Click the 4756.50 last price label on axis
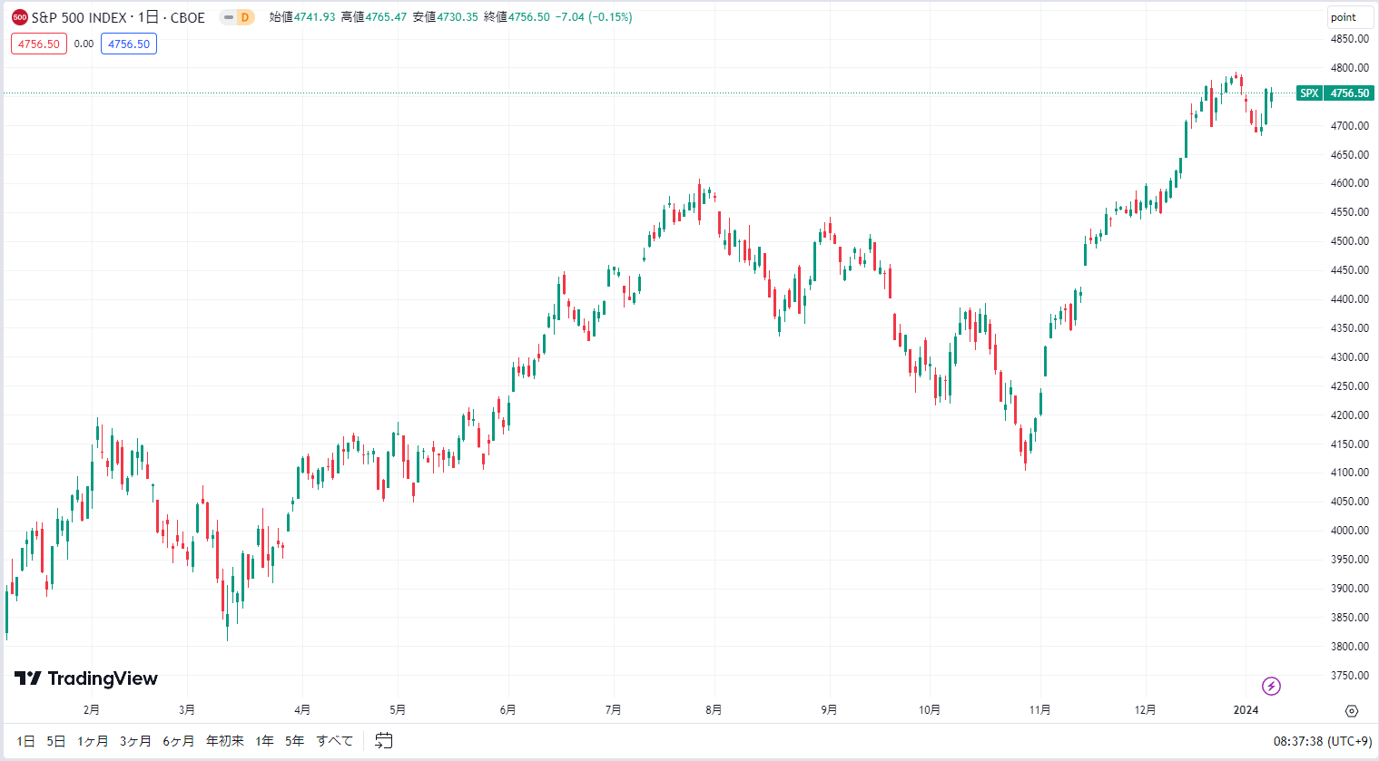Screen dimensions: 1379x761 coord(1349,93)
